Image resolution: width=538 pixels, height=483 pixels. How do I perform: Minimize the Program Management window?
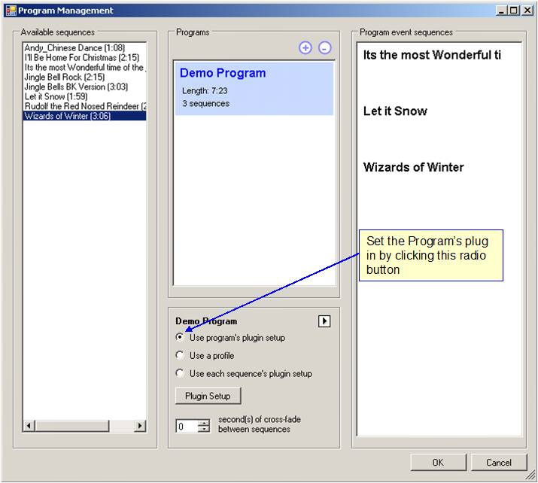pyautogui.click(x=501, y=11)
